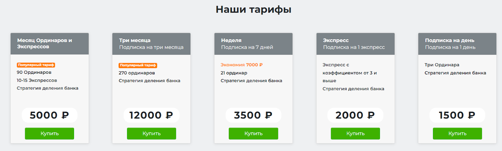Select the 12000 ₽ price pill
502x151 pixels.
point(151,115)
